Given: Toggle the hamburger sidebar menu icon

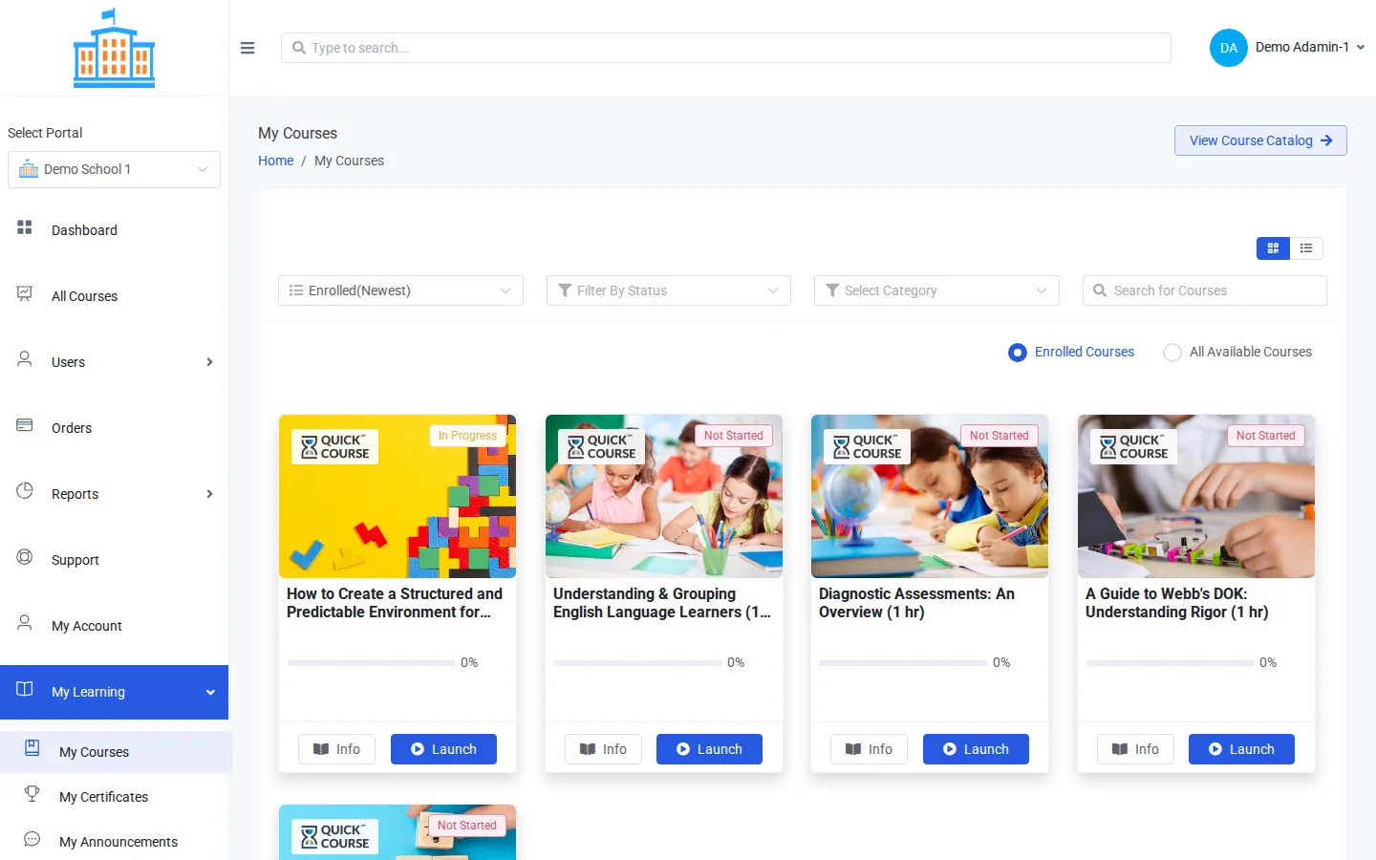Looking at the screenshot, I should pos(247,48).
